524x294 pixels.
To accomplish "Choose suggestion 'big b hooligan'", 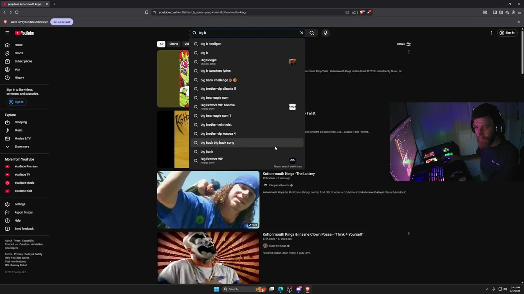I will (247, 44).
